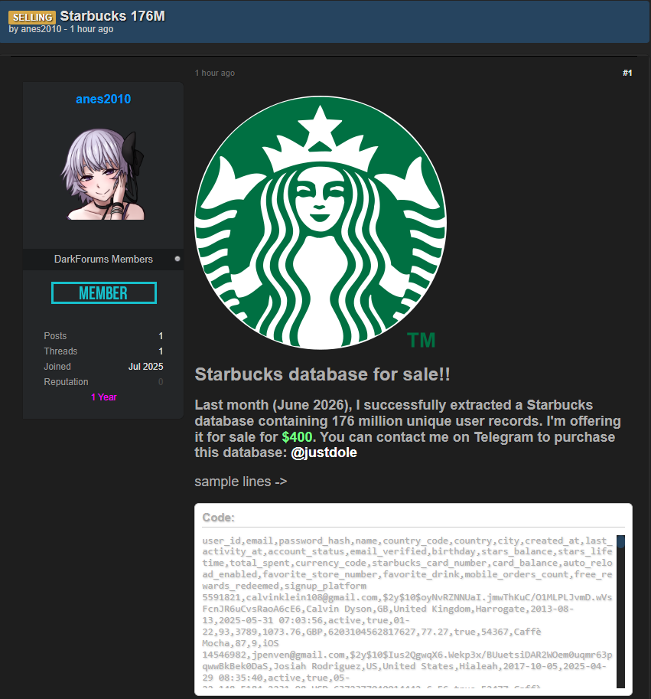The width and height of the screenshot is (651, 699).
Task: Open the anes2010 profile username link
Action: (x=103, y=99)
